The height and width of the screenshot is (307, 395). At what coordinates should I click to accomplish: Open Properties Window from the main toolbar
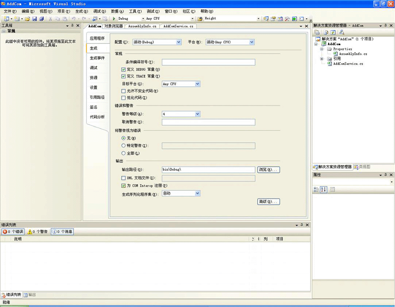point(273,19)
